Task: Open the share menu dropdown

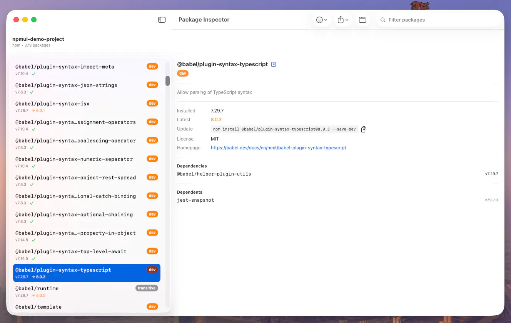Action: 343,20
